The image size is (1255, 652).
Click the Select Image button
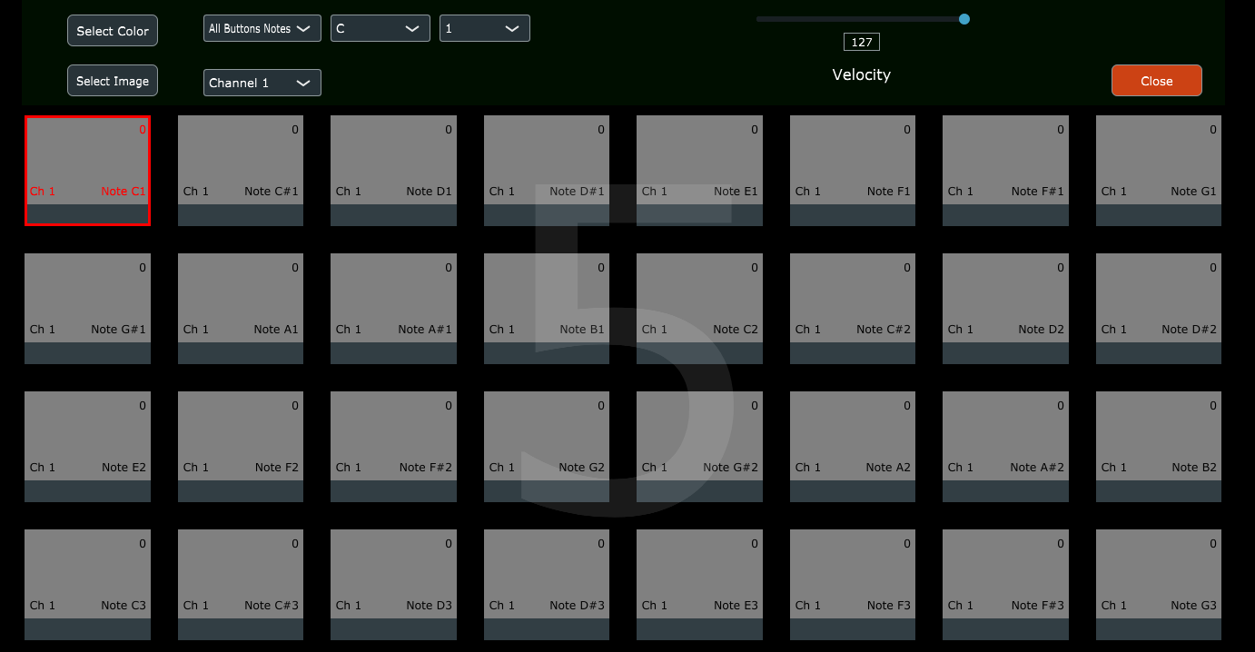coord(113,81)
